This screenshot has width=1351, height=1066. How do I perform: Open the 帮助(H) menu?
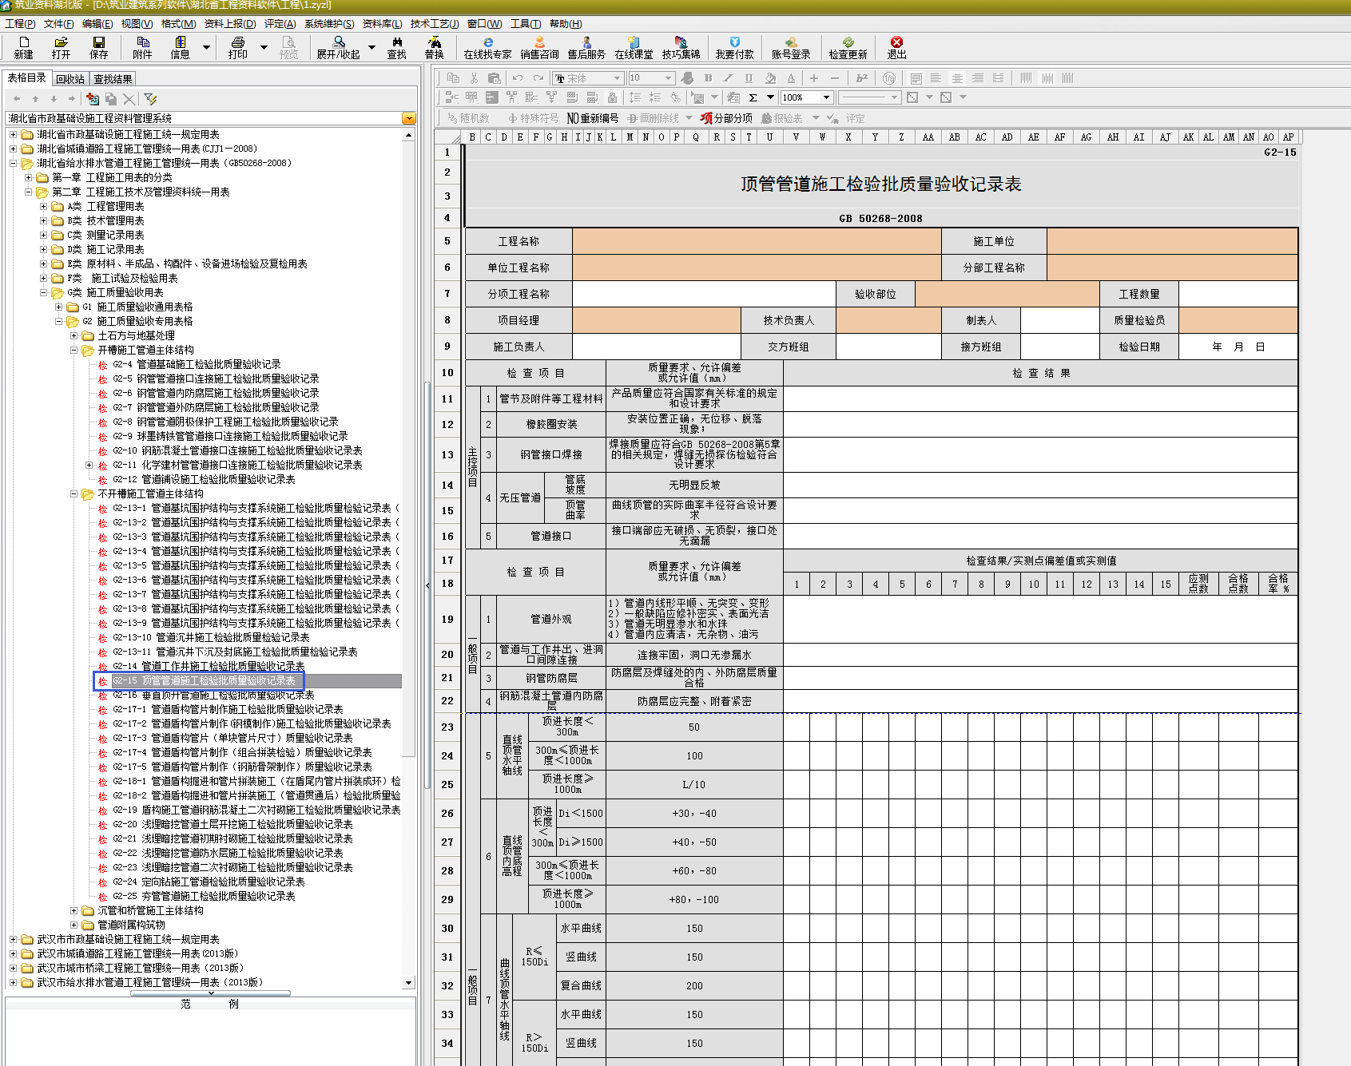(566, 24)
